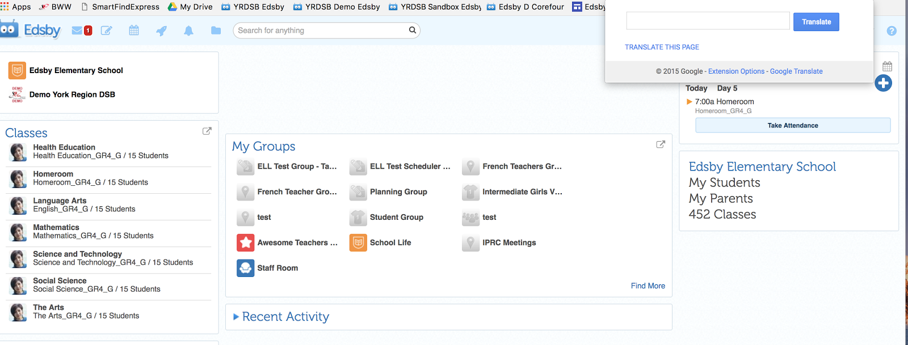
Task: Open the BWW bookmark
Action: (x=56, y=7)
